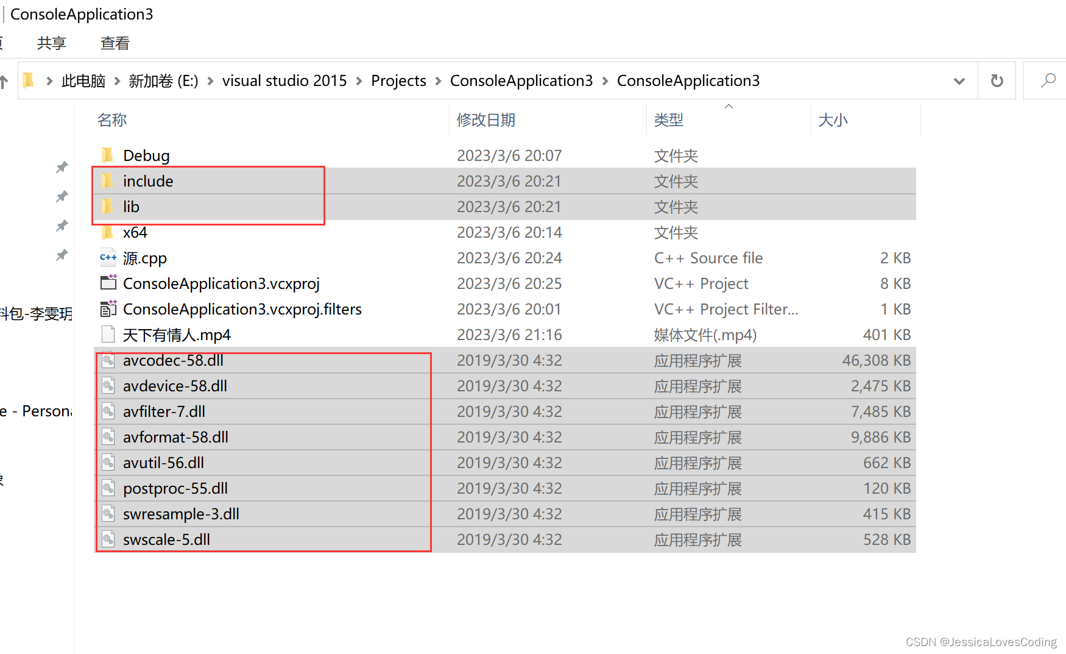
Task: Navigate to 此电脑 breadcrumb
Action: click(x=83, y=81)
